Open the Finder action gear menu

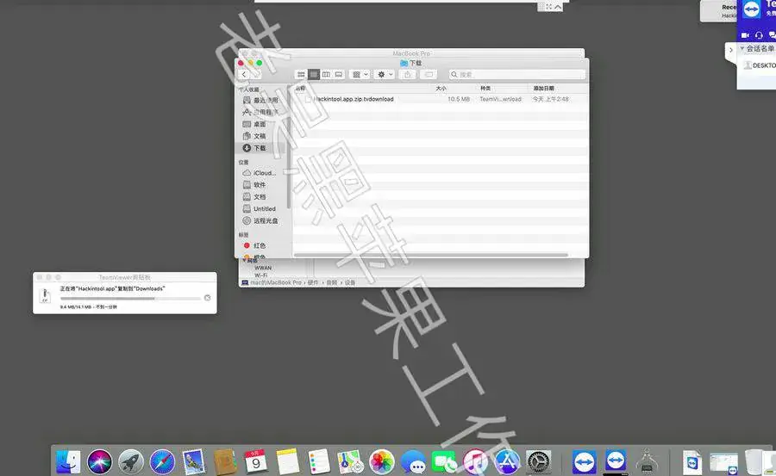[385, 74]
